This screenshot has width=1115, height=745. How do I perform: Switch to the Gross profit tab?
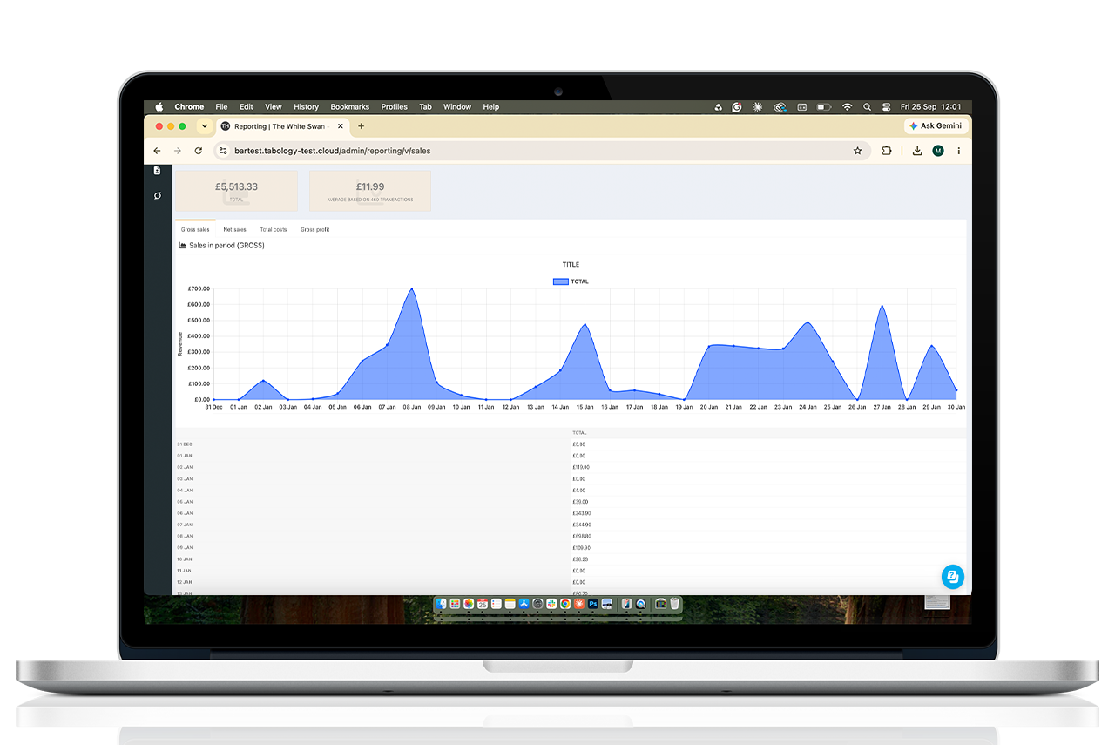point(315,229)
